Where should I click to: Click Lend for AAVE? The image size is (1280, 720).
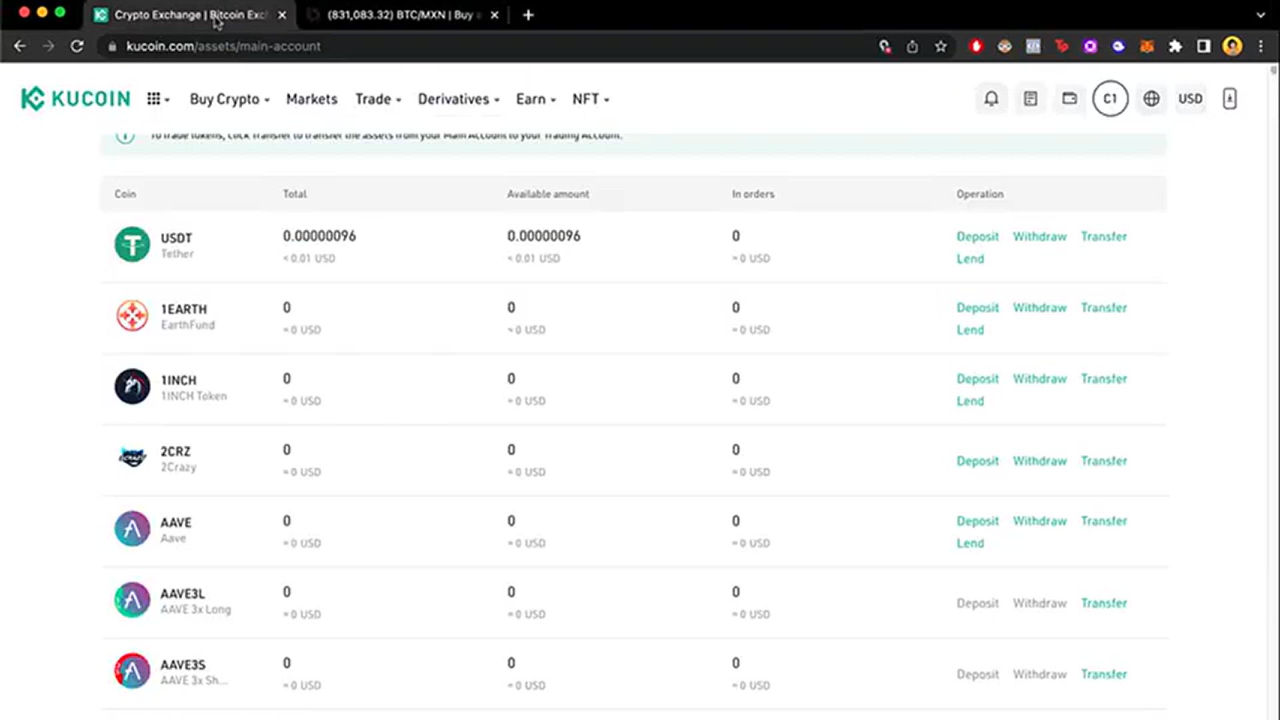pyautogui.click(x=970, y=543)
